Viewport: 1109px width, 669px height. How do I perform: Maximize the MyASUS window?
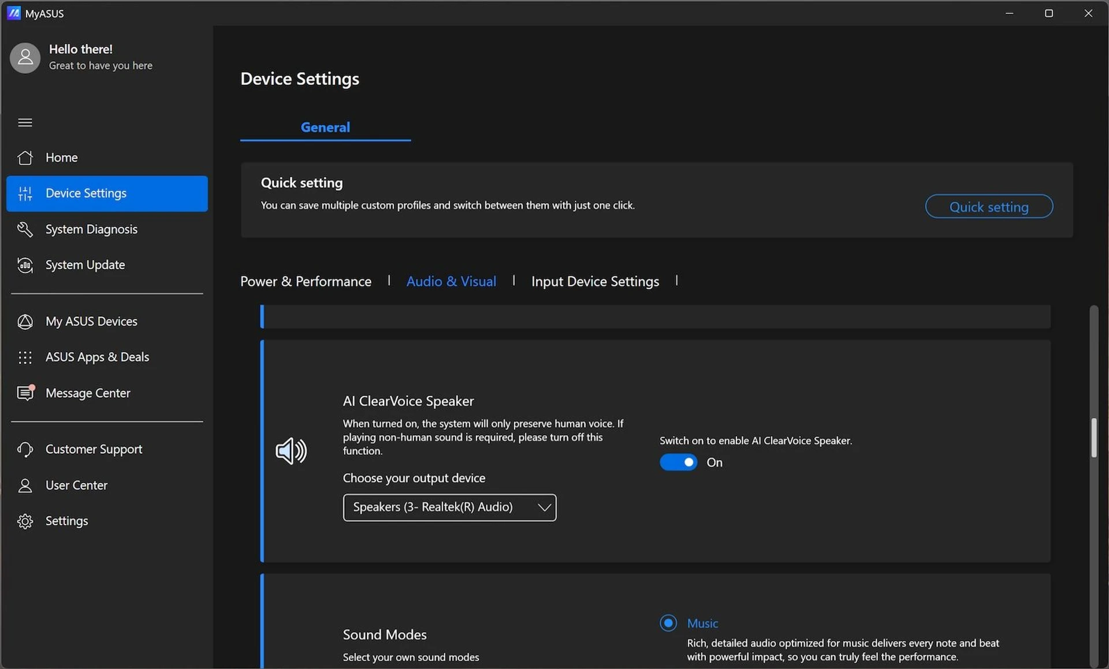(x=1049, y=13)
